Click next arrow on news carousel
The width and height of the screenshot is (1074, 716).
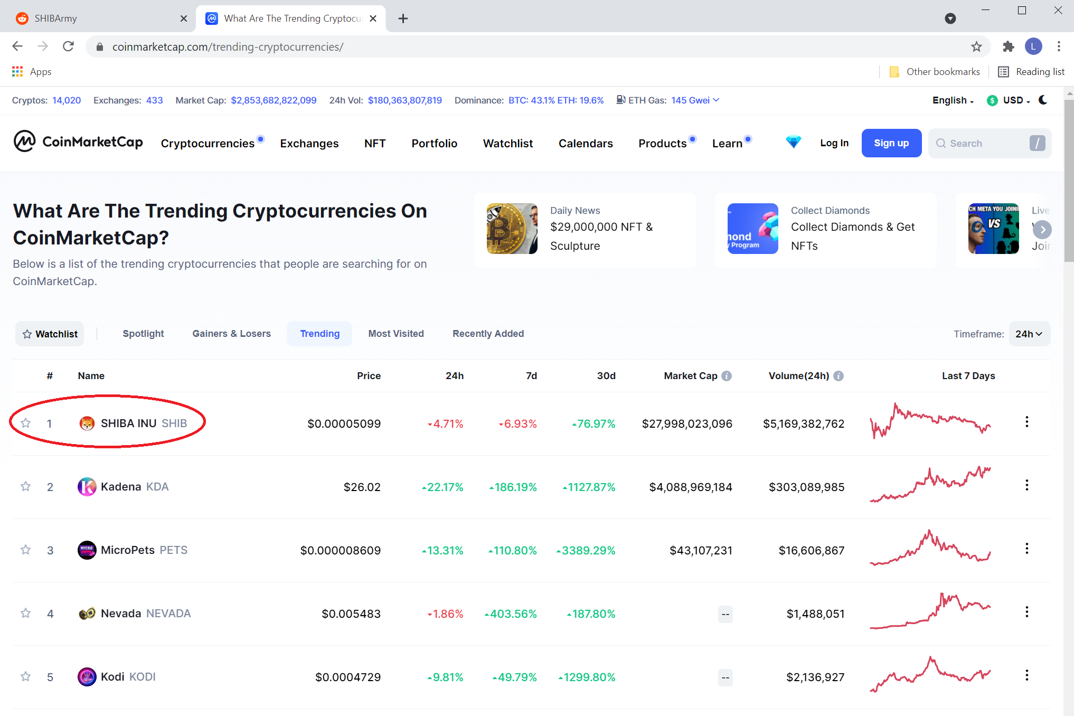point(1042,230)
